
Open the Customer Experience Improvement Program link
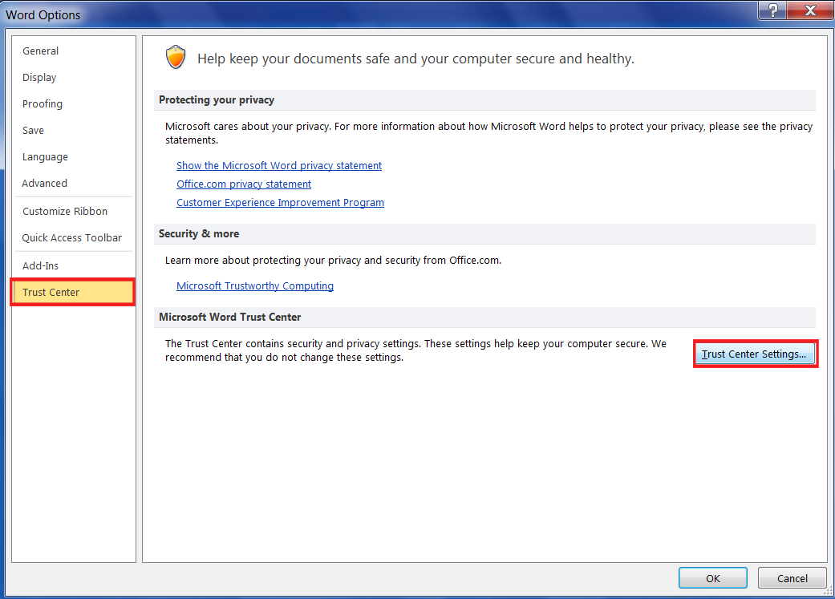click(280, 203)
